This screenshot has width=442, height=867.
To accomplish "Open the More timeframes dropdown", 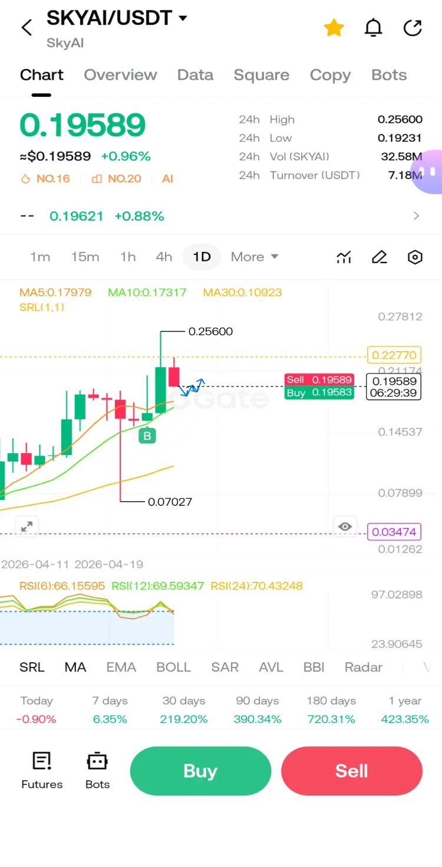I will pos(255,257).
